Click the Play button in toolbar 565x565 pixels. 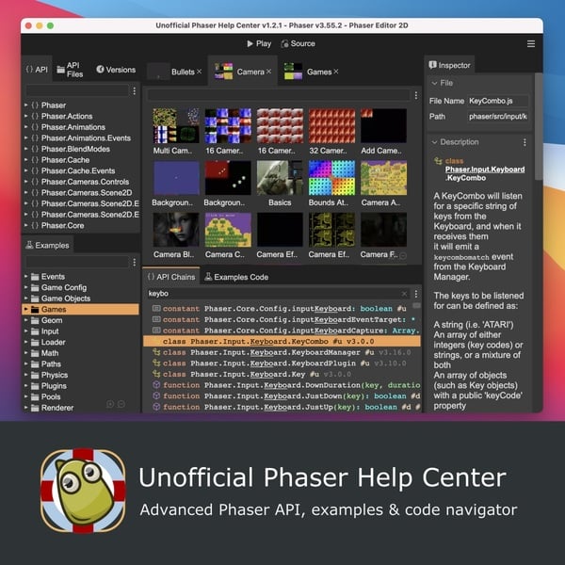259,43
